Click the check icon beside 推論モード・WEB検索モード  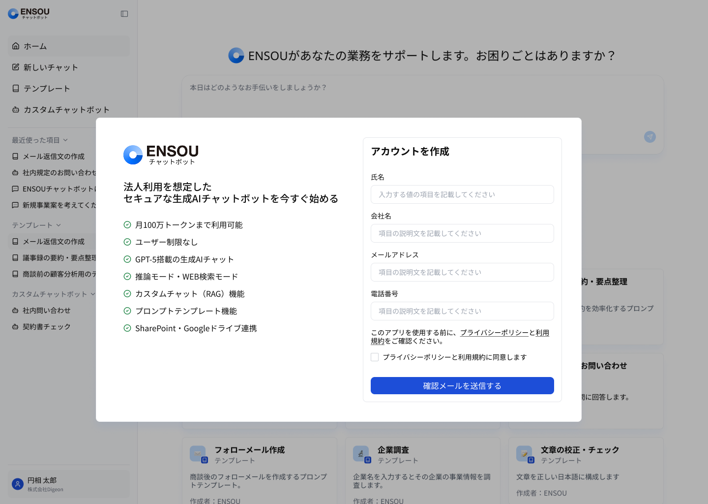pos(127,276)
